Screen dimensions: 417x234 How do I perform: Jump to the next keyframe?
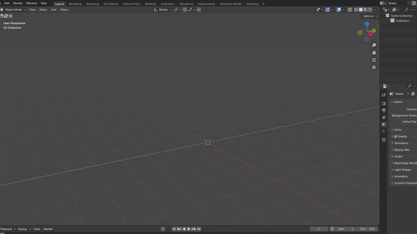[x=194, y=229]
